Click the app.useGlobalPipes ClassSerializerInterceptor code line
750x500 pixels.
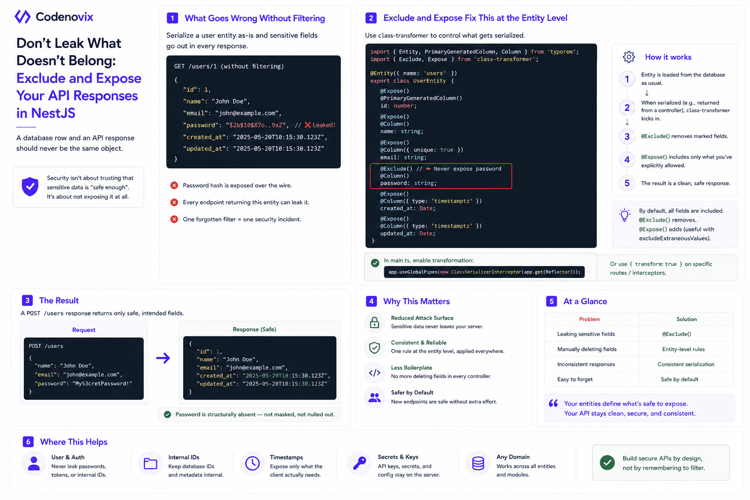[484, 272]
